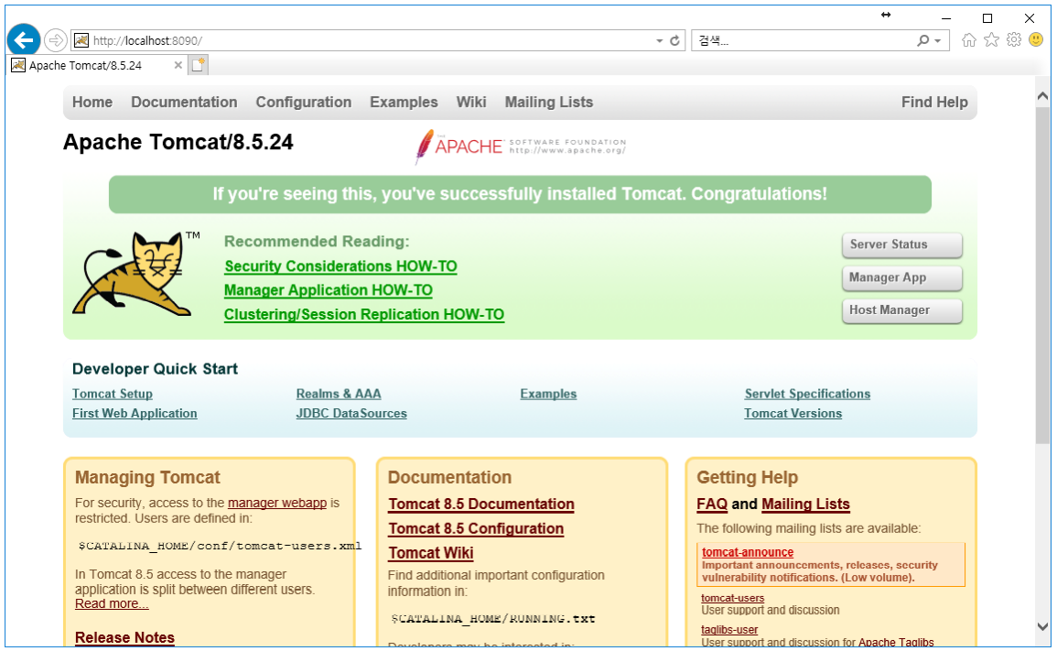
Task: Open JDBC DataSources link
Action: (x=351, y=414)
